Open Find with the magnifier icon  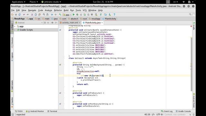(44, 15)
